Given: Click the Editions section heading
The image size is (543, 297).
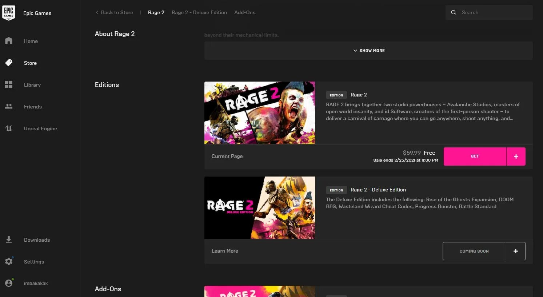Looking at the screenshot, I should click(107, 85).
